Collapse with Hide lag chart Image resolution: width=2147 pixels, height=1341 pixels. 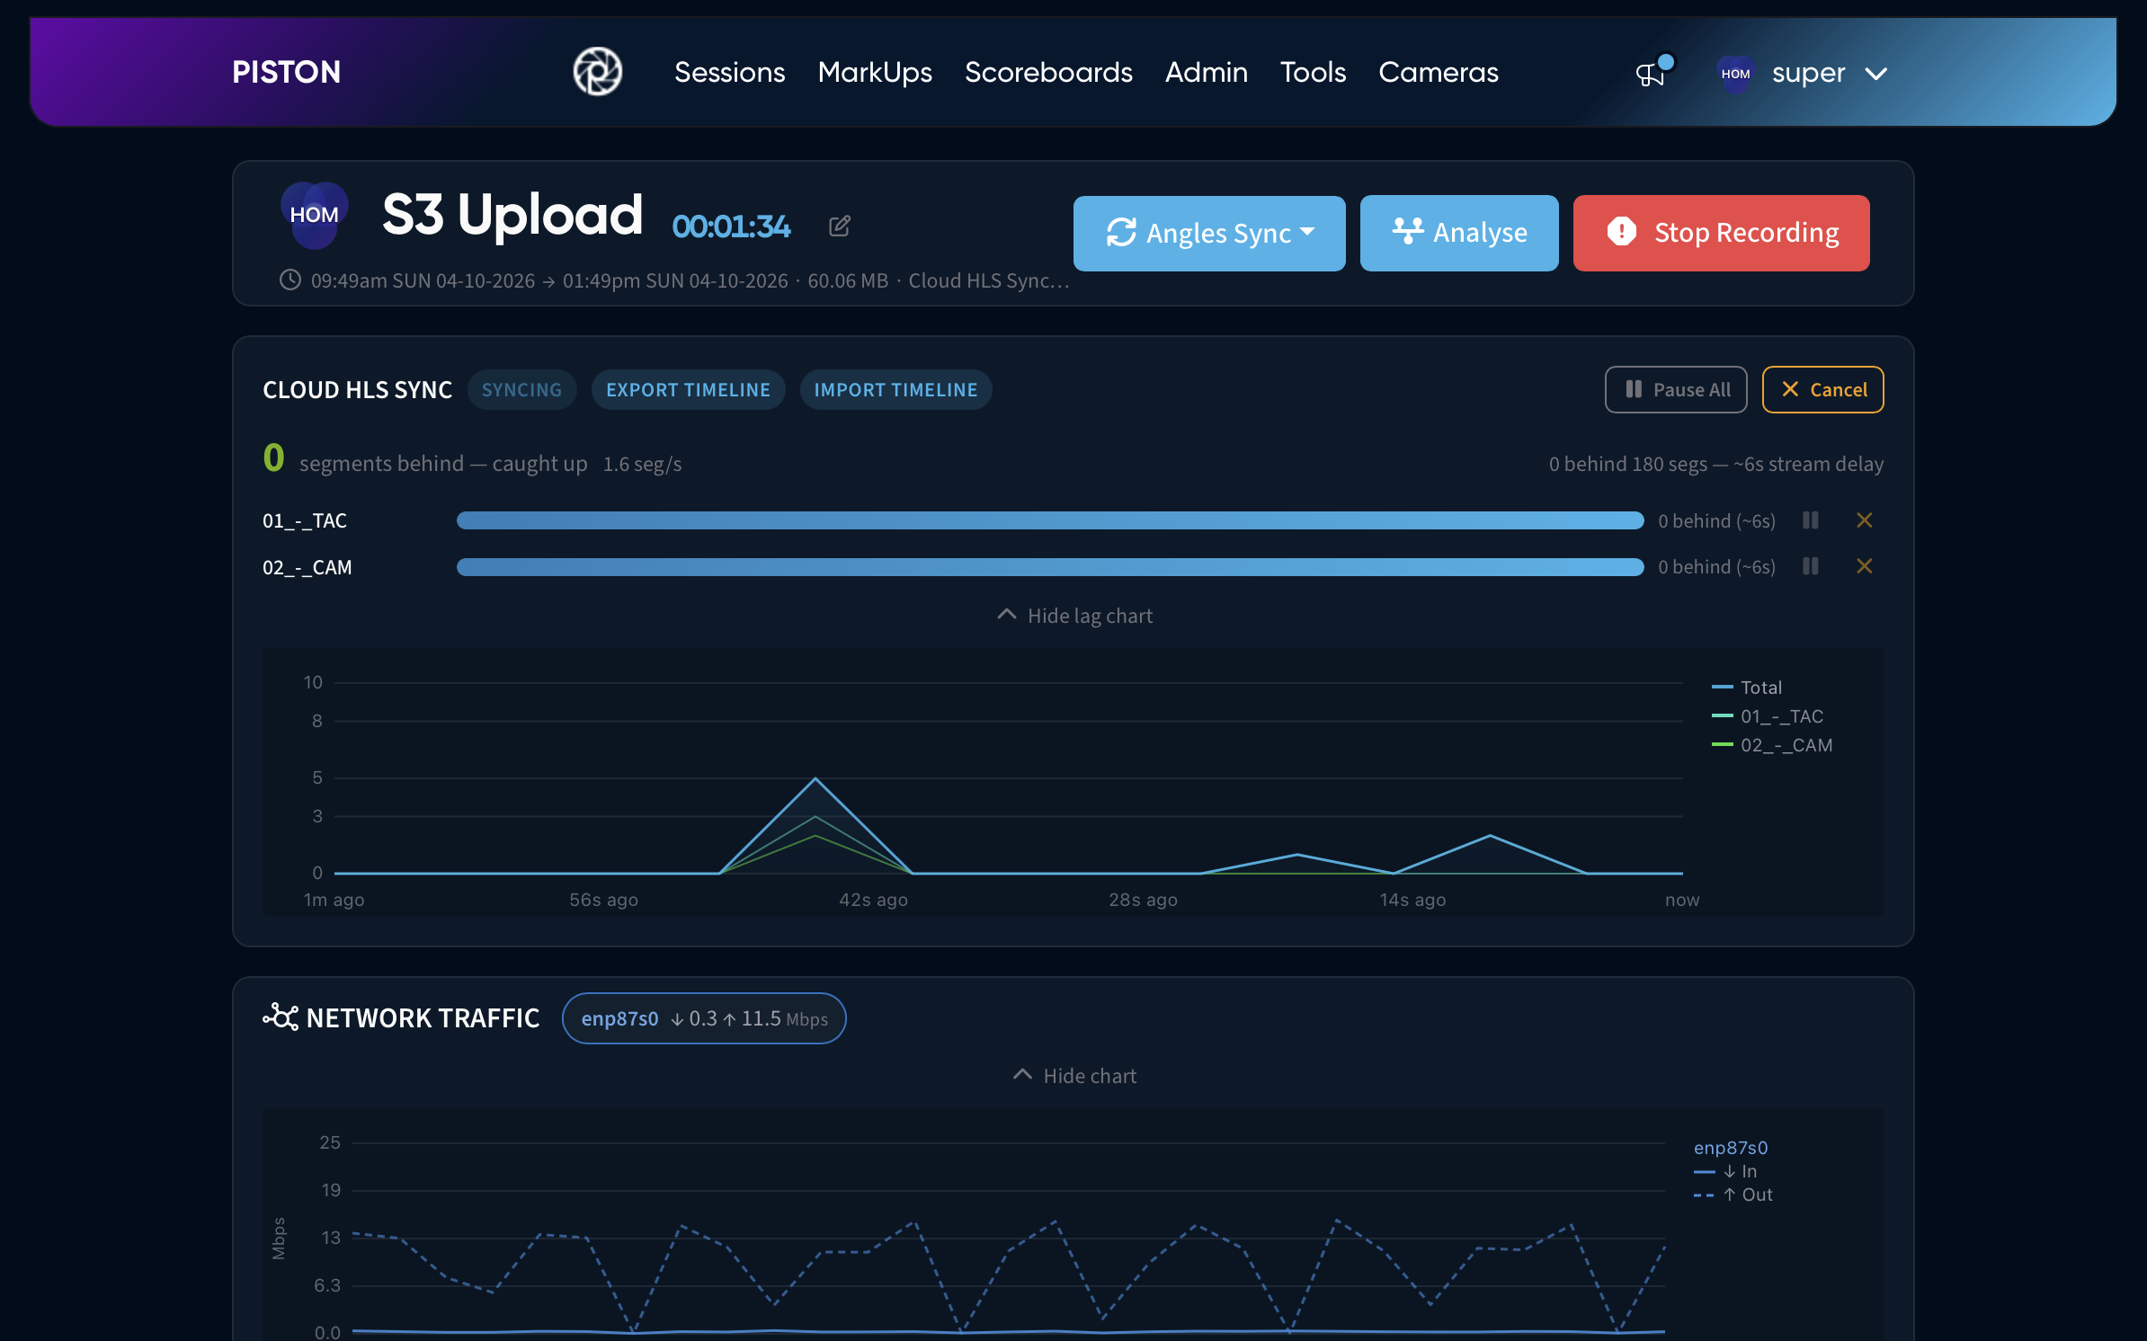(x=1074, y=616)
